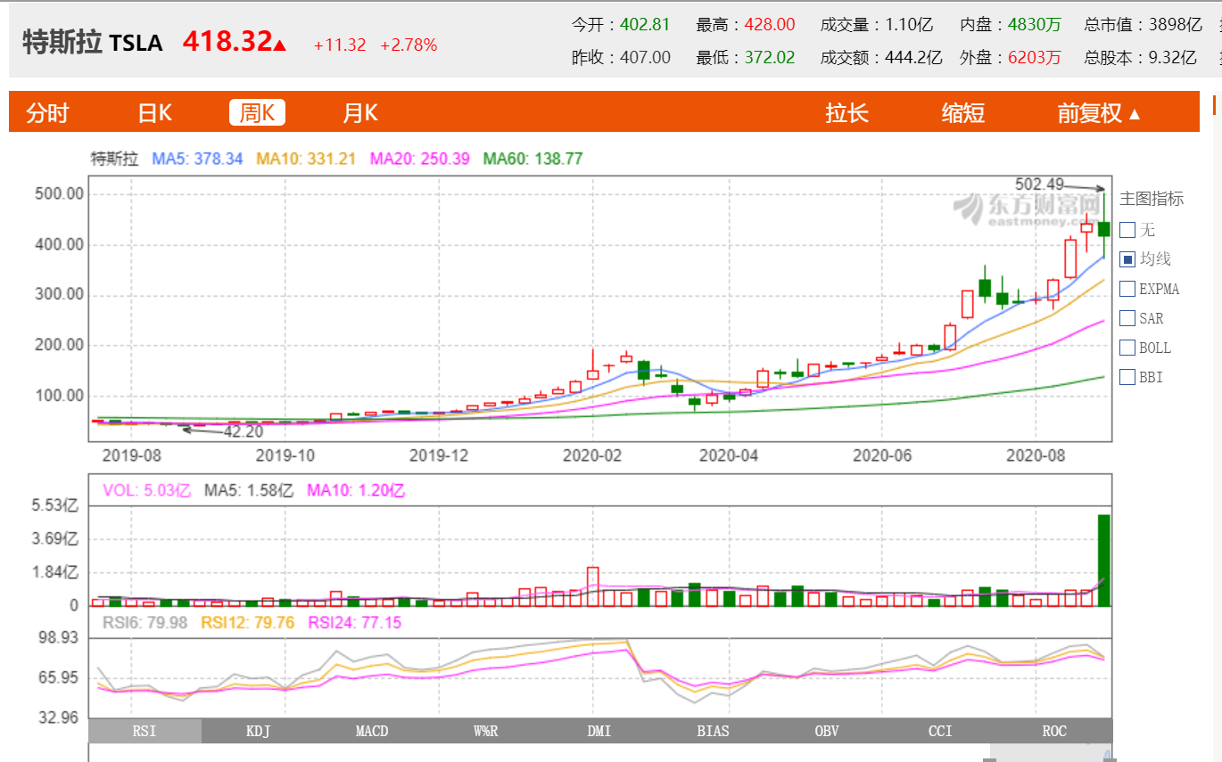Click the 缩短 shorten chart button

(x=963, y=113)
